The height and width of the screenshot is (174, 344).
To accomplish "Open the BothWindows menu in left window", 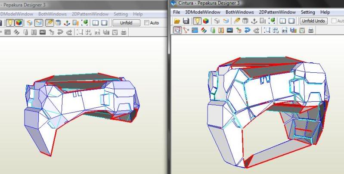I will (x=53, y=14).
